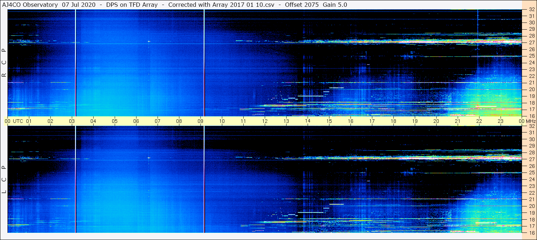Select the 12 hour label on time axis
This screenshot has height=240, width=537.
pos(265,121)
